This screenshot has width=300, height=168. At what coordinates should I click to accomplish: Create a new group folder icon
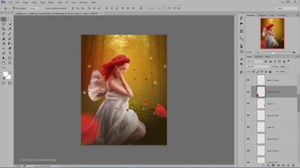pyautogui.click(x=283, y=165)
